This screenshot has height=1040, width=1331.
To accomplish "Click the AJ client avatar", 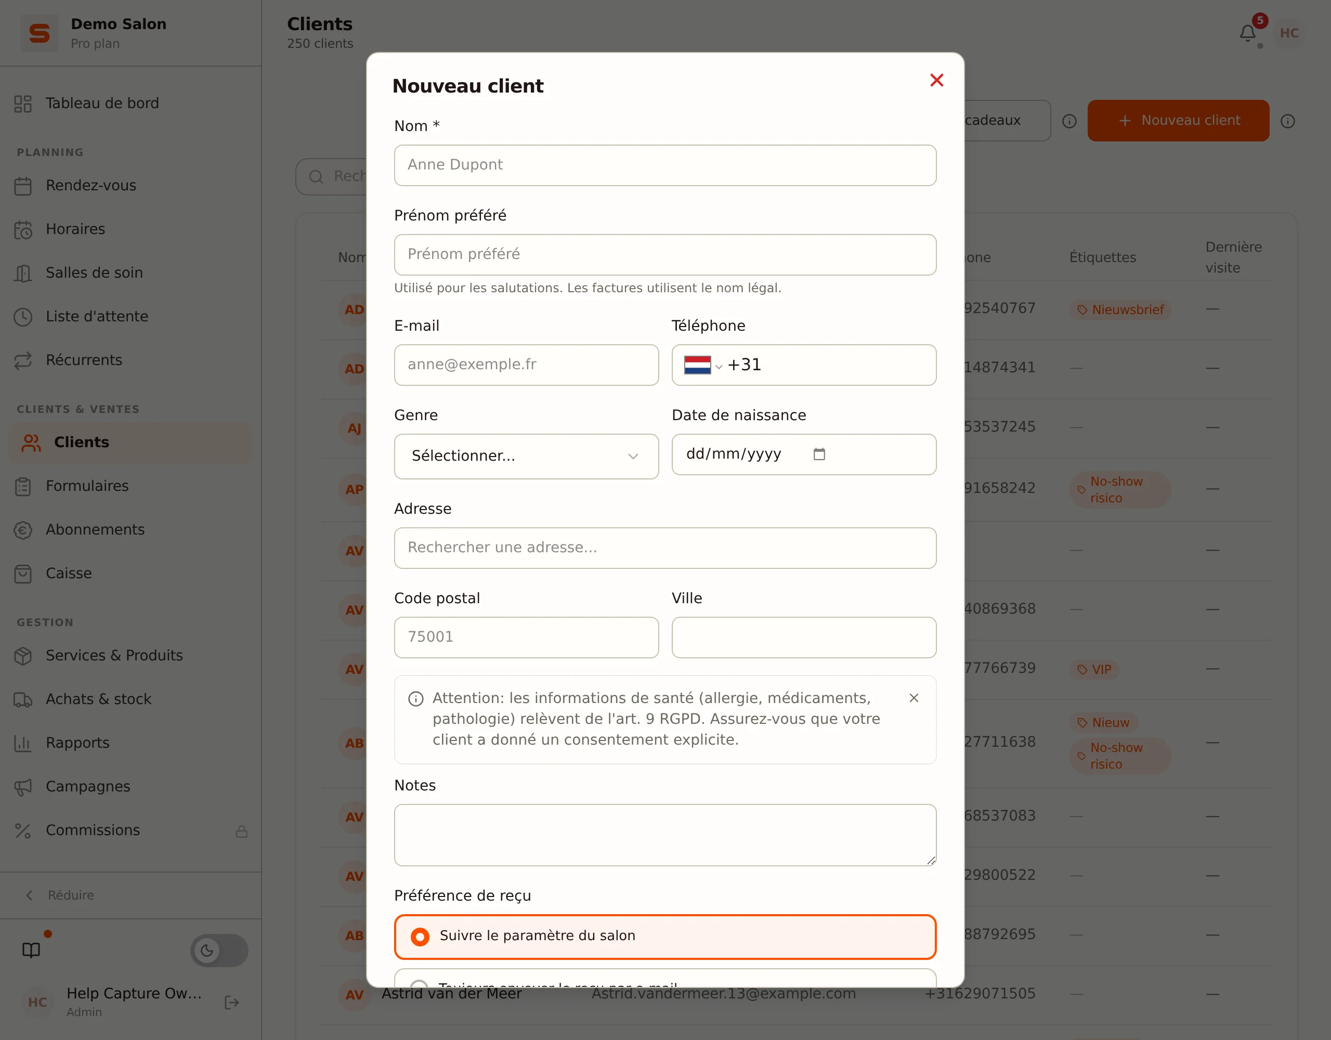I will point(354,428).
